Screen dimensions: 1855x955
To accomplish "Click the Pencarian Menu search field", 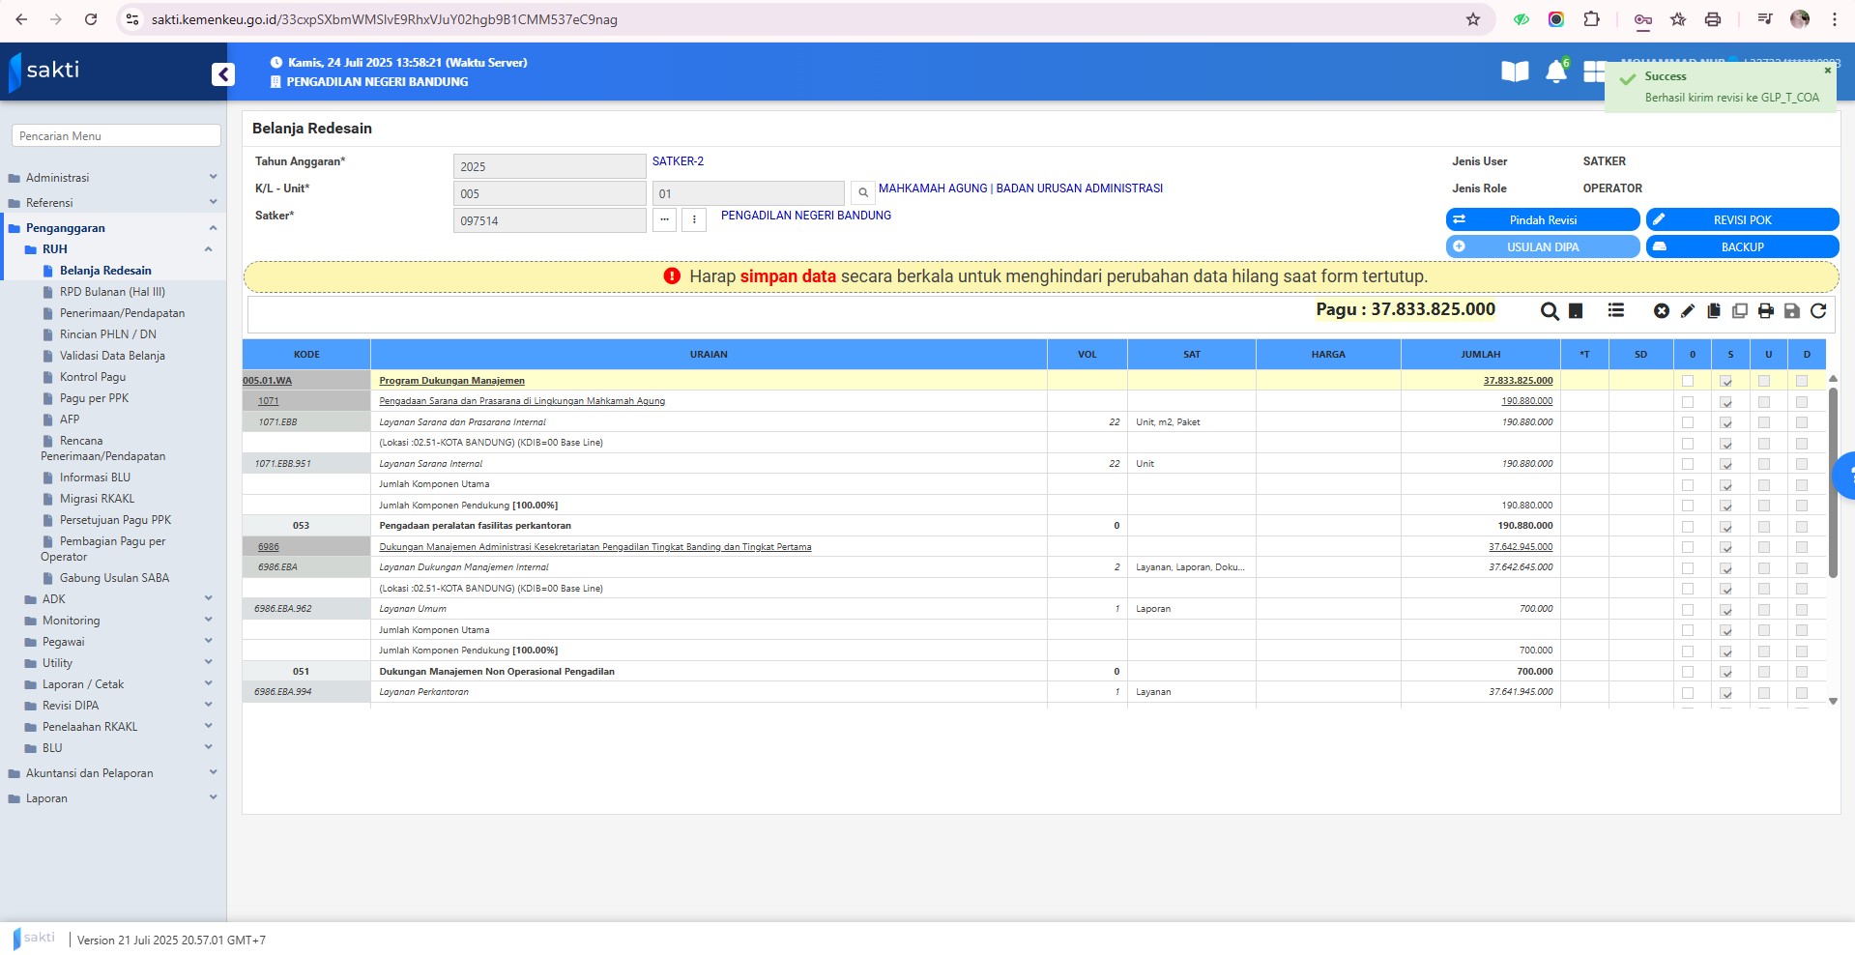I will click(x=116, y=136).
